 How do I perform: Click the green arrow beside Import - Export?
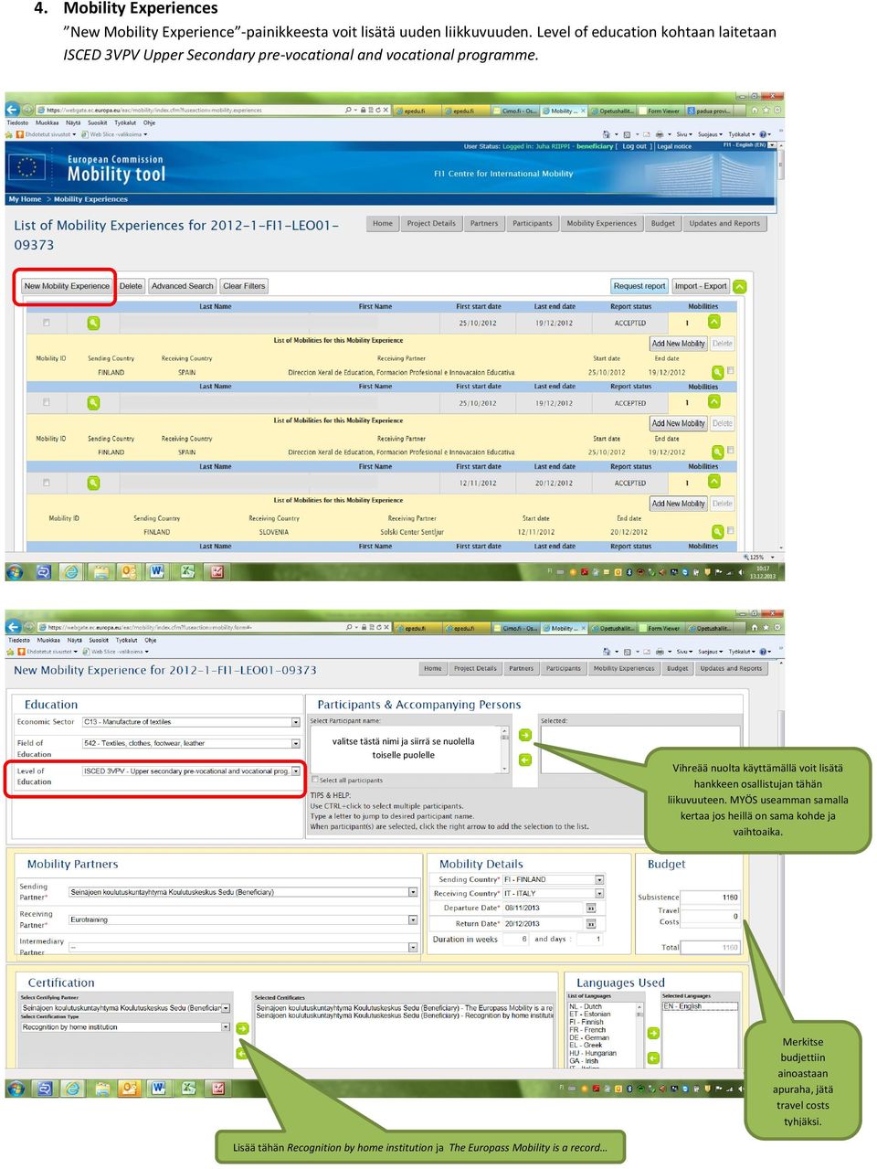tap(739, 286)
